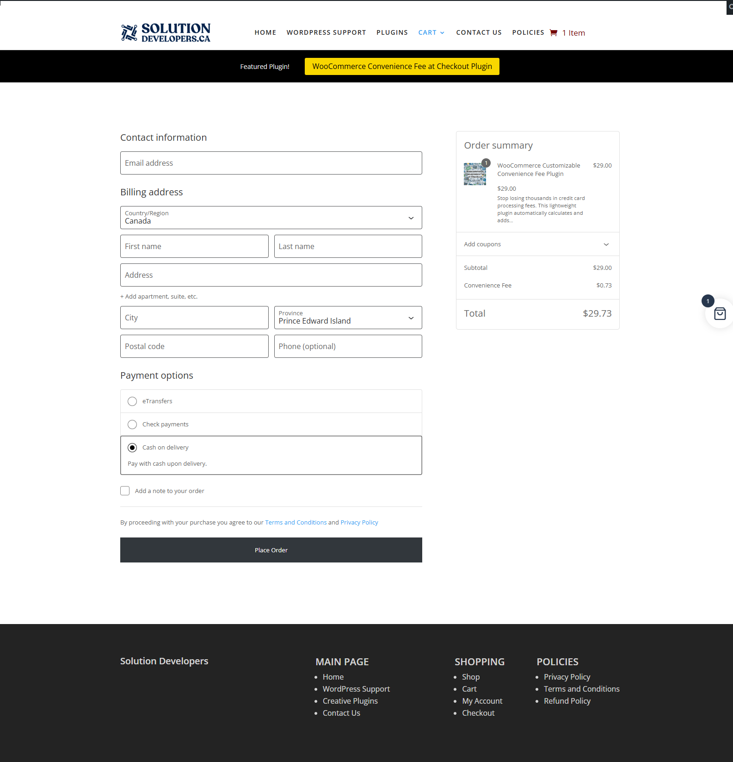Focus the Last name field
The height and width of the screenshot is (762, 733).
click(348, 246)
